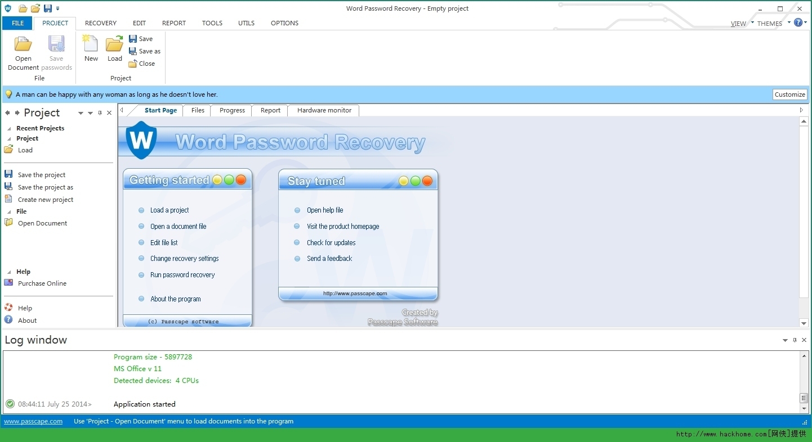812x442 pixels.
Task: Open quick access toolbar dropdown arrow
Action: pyautogui.click(x=57, y=9)
